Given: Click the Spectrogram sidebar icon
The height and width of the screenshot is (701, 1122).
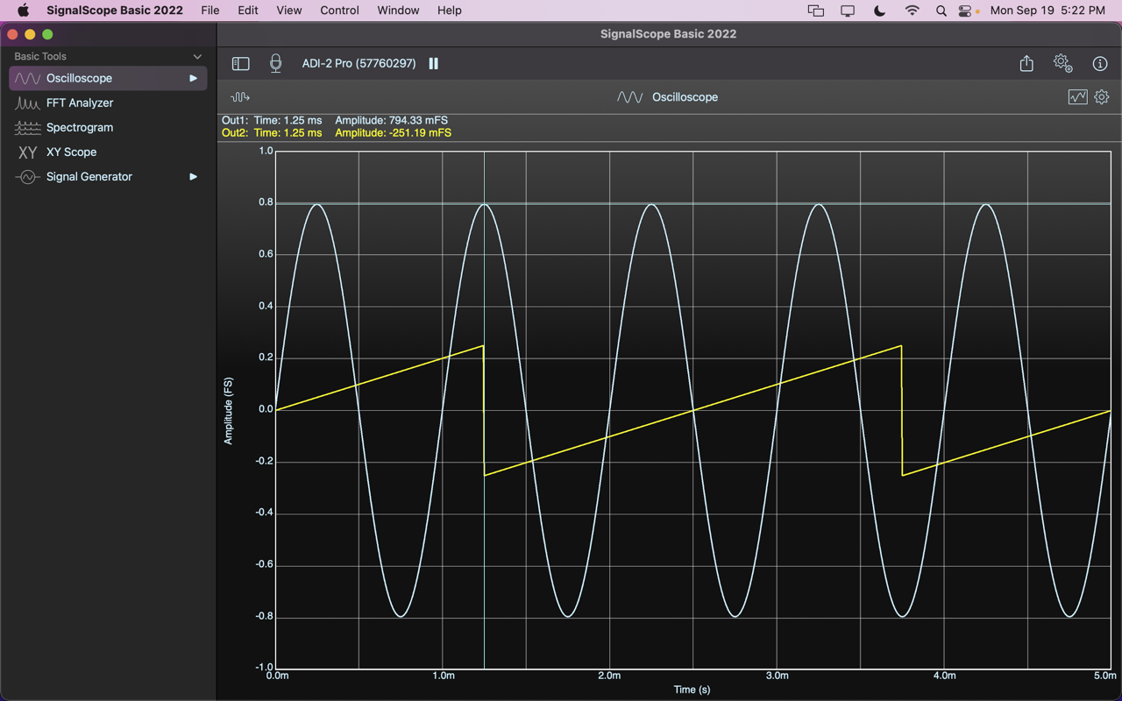Looking at the screenshot, I should click(27, 127).
